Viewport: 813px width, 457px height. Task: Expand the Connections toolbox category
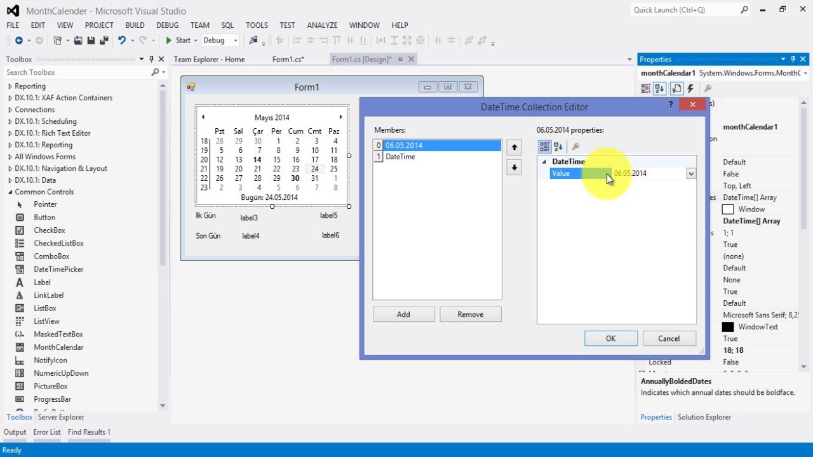tap(10, 110)
